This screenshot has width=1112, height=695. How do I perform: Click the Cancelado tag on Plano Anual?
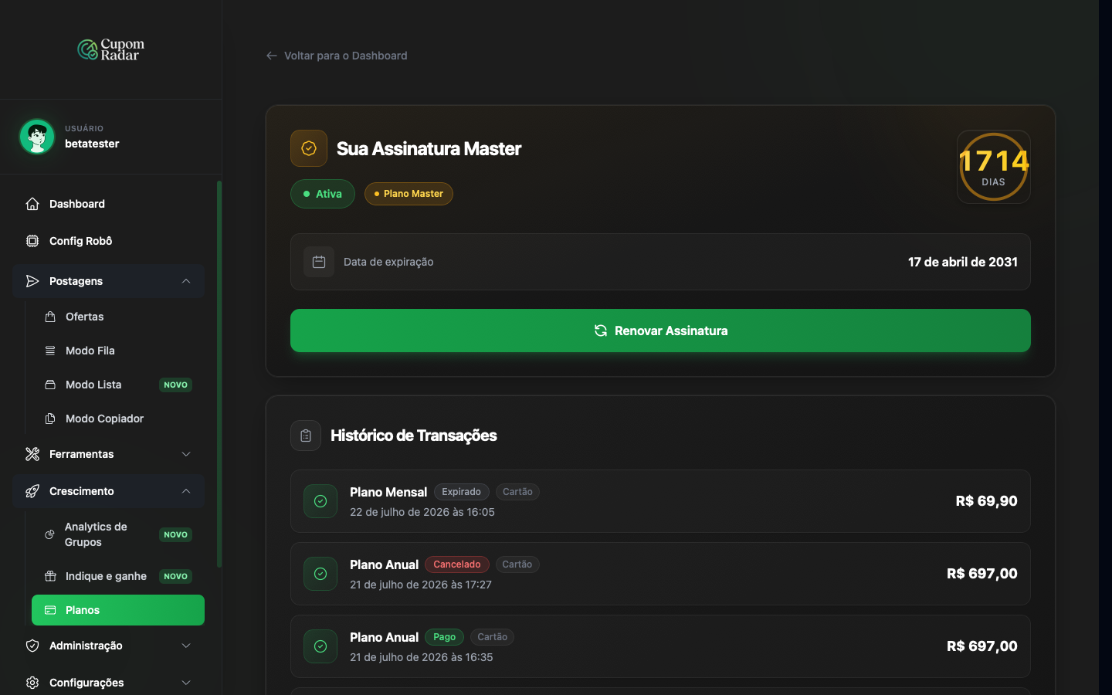pyautogui.click(x=457, y=564)
